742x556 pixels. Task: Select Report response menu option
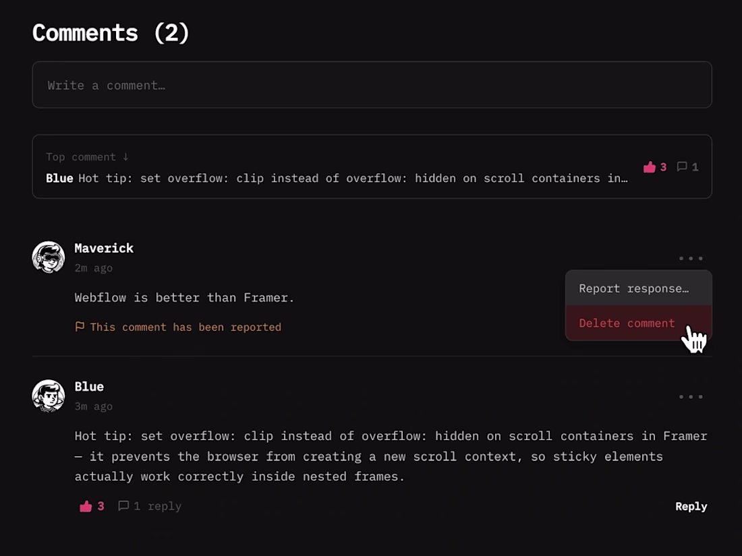633,288
